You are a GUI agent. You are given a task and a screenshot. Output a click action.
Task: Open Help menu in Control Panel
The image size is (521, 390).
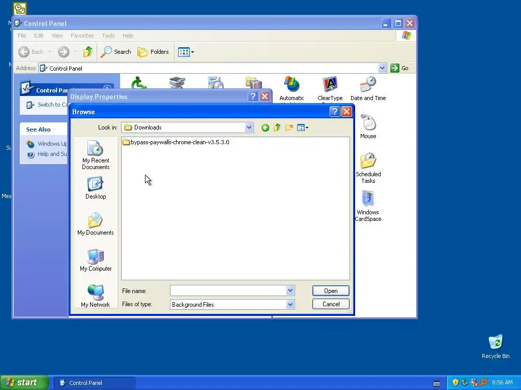[128, 36]
